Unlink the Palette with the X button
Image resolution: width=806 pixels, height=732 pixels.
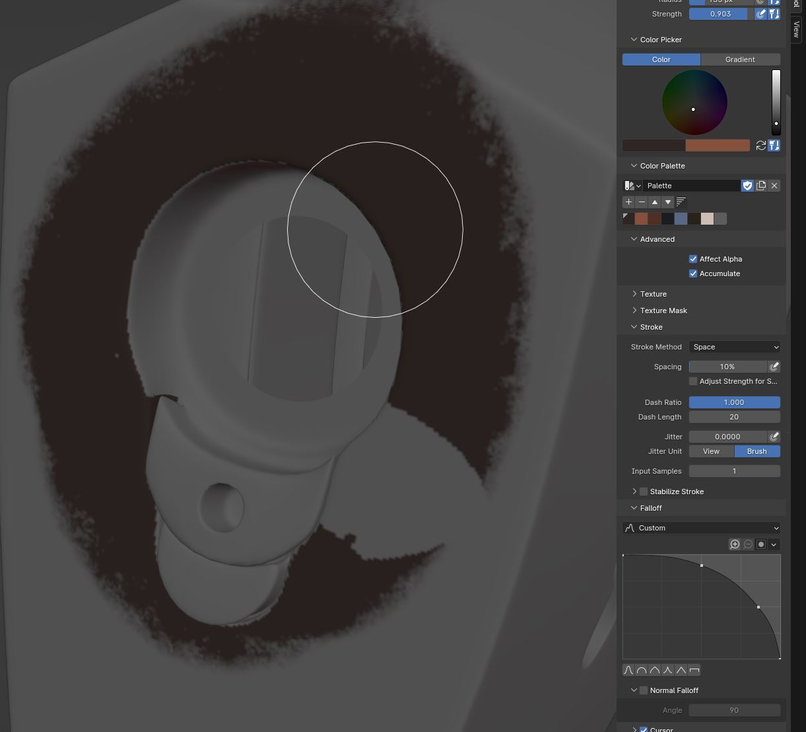pyautogui.click(x=774, y=186)
